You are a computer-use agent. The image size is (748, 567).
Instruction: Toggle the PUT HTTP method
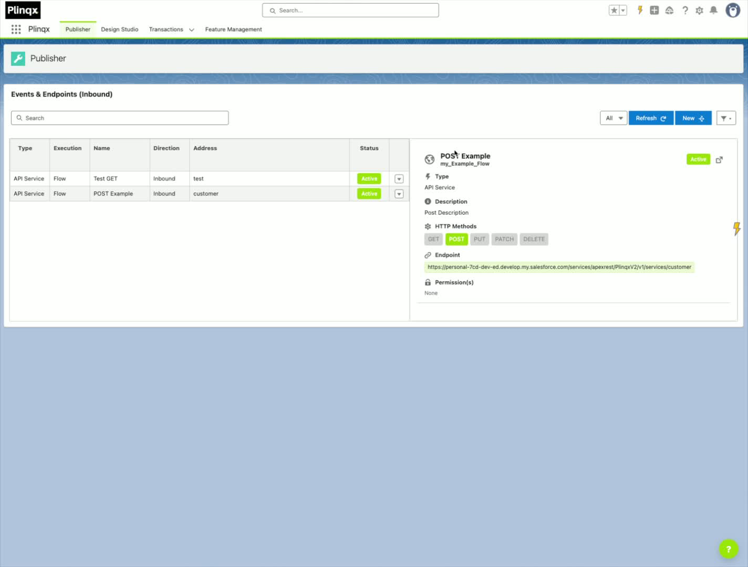[480, 239]
